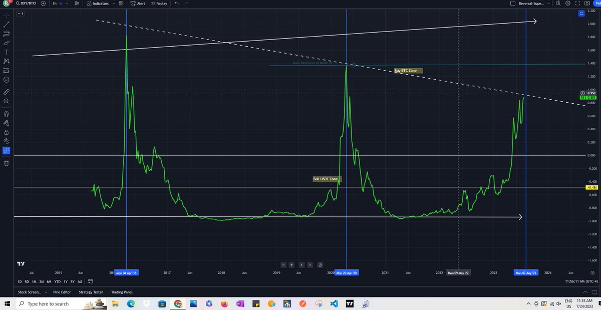The image size is (601, 310).
Task: Select the trend line drawing tool
Action: coord(6,24)
